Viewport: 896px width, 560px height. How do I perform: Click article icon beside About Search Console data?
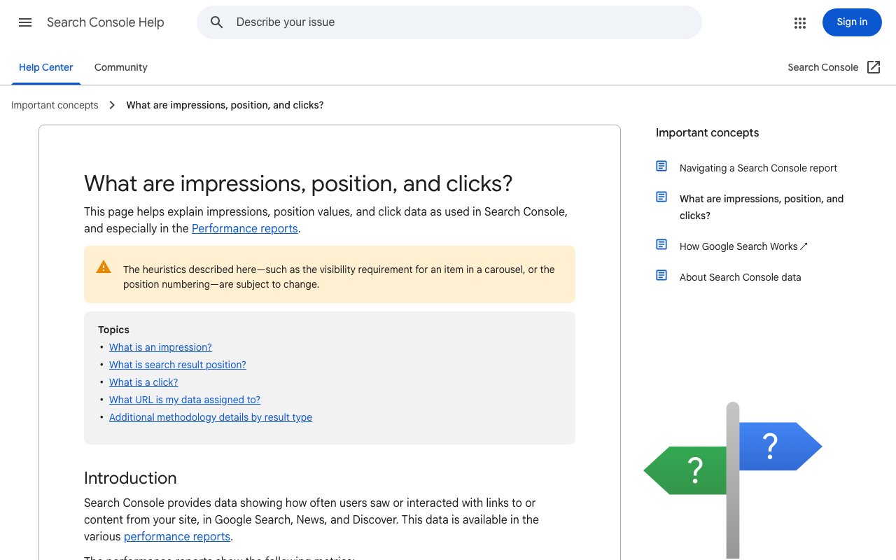click(661, 275)
